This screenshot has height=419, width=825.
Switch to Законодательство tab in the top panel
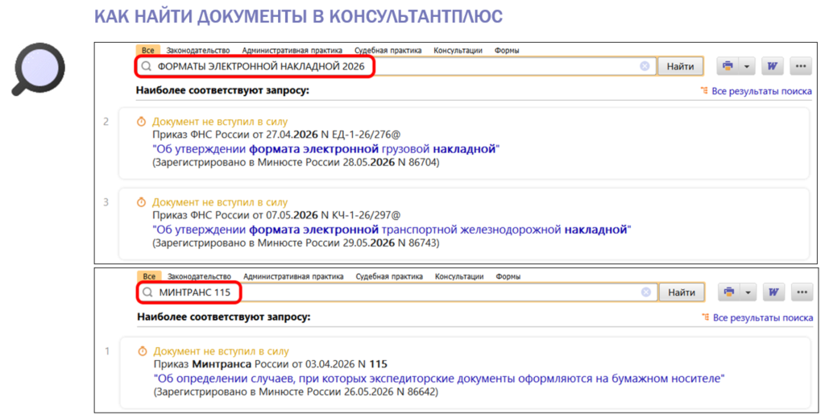click(198, 51)
